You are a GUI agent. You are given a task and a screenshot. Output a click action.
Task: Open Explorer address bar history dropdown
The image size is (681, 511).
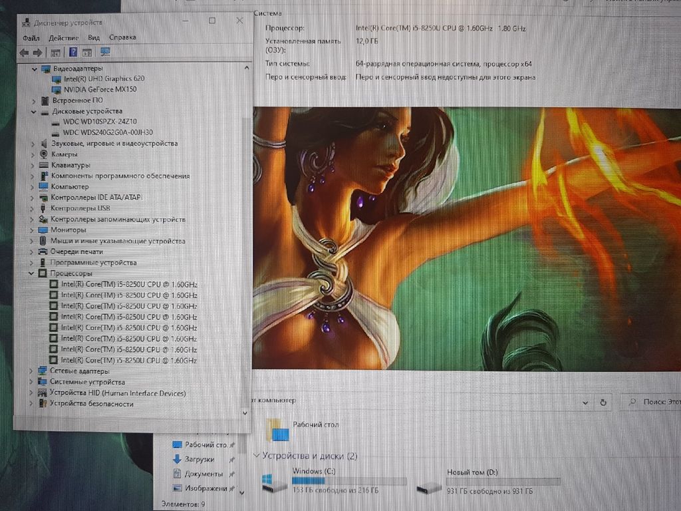point(585,403)
